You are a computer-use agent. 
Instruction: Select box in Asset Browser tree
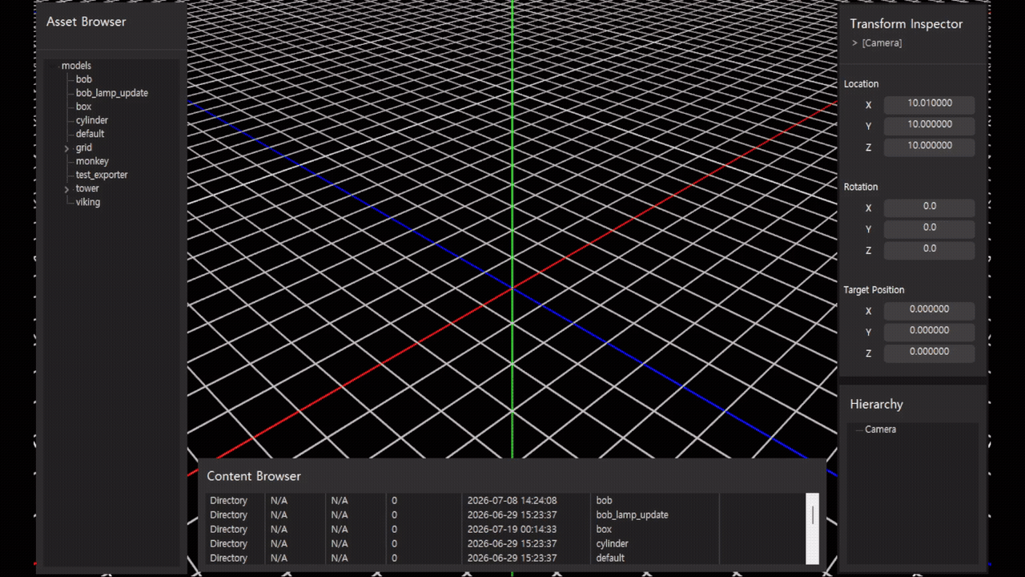[83, 107]
